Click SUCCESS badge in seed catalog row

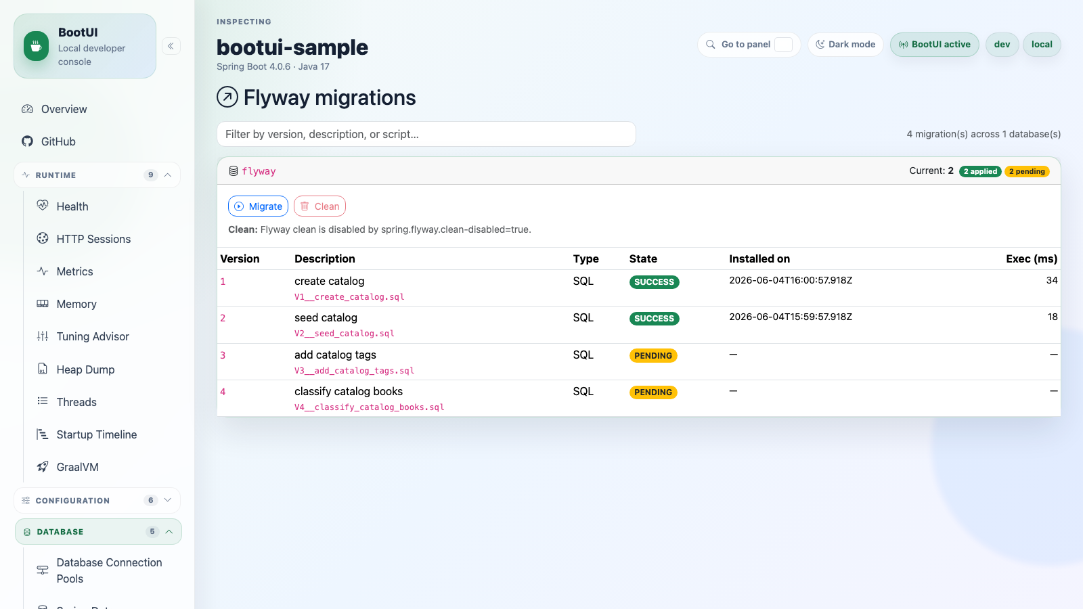point(654,319)
